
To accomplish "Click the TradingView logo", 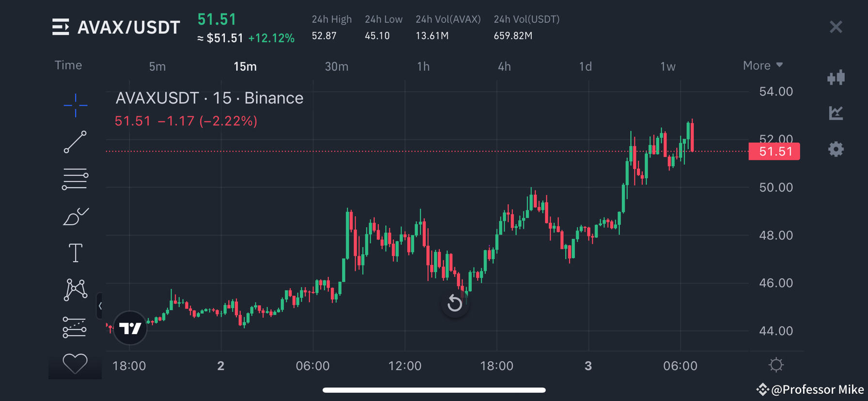I will tap(129, 327).
